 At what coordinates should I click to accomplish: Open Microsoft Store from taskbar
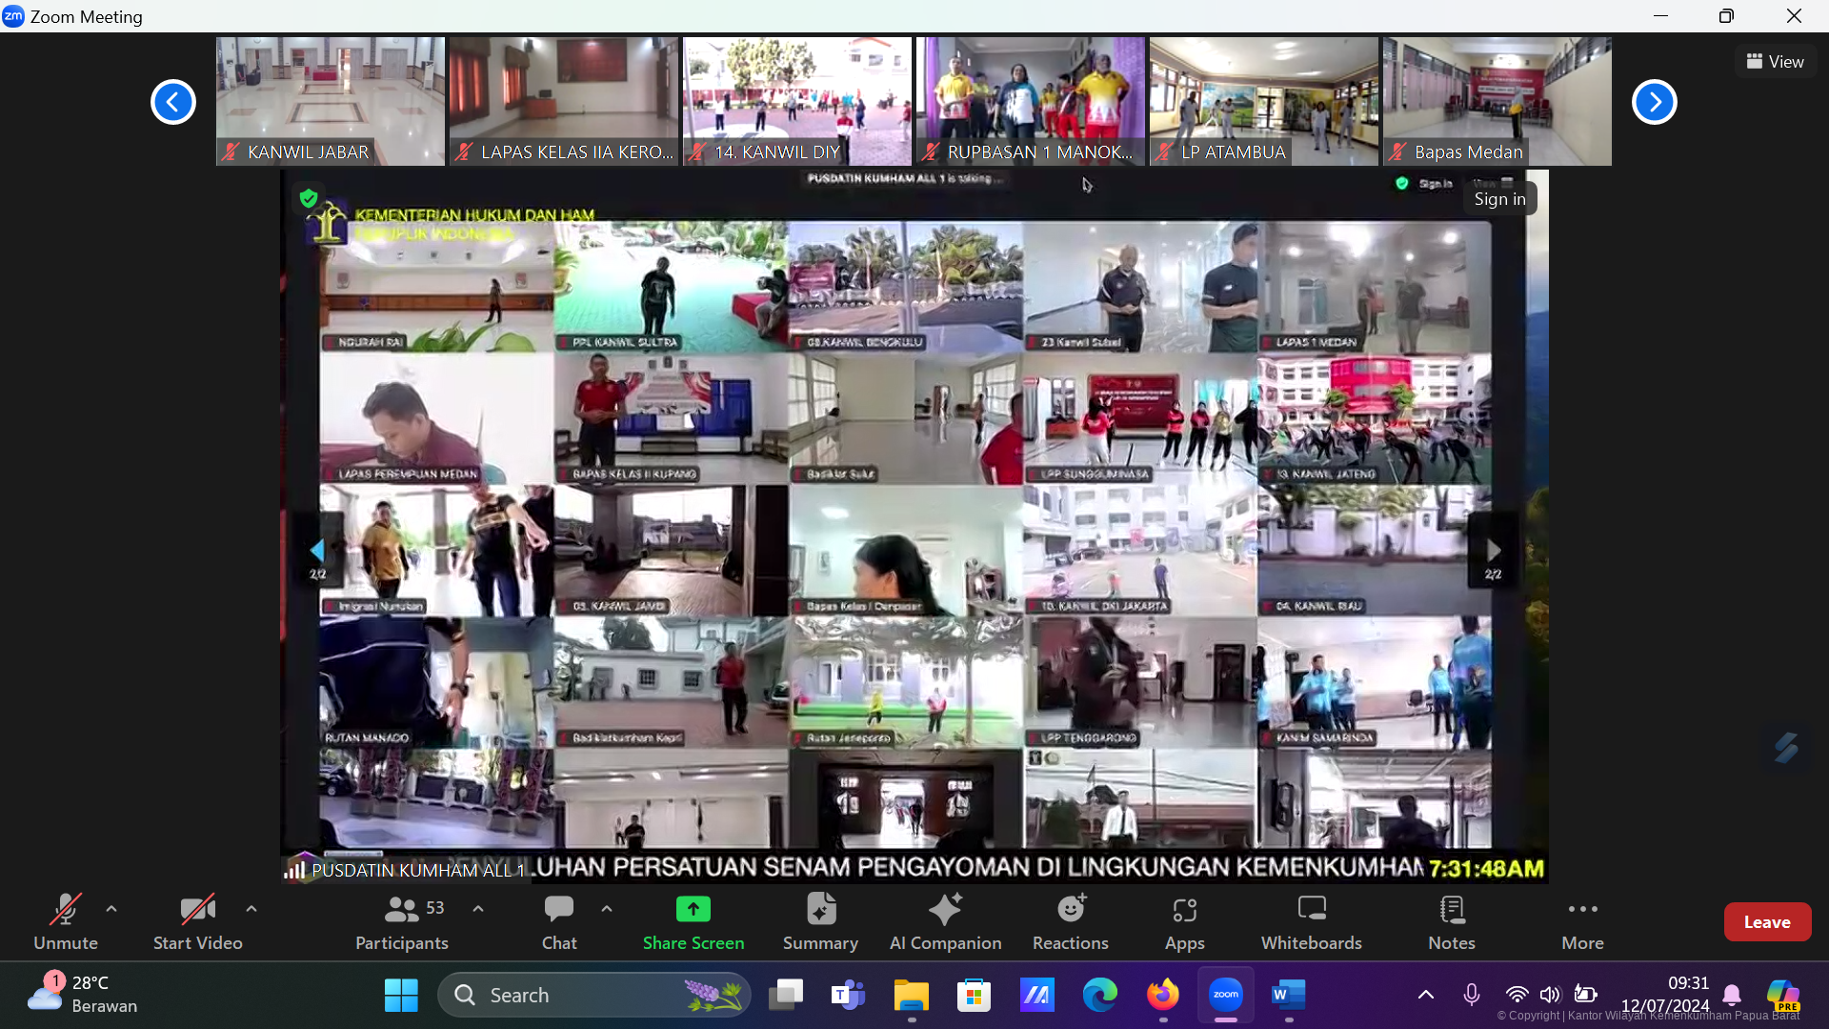(974, 995)
